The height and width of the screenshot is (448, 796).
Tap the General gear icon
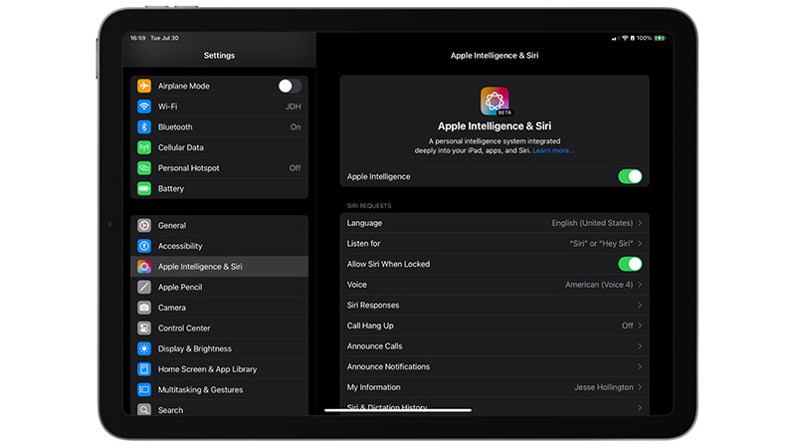click(144, 226)
